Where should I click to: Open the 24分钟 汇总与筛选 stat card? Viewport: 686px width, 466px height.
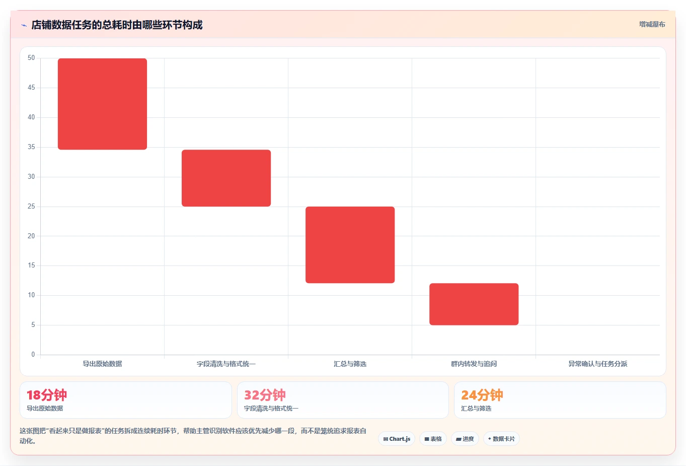click(x=560, y=400)
